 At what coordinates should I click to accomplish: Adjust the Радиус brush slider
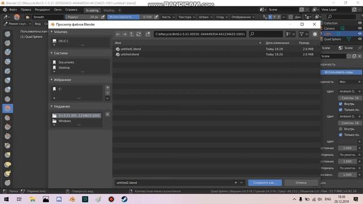[x=83, y=17]
